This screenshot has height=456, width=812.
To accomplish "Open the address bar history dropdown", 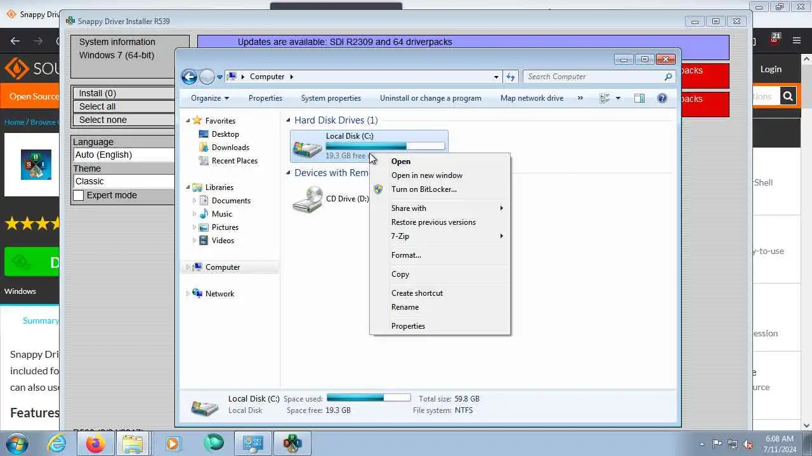I will tap(496, 77).
